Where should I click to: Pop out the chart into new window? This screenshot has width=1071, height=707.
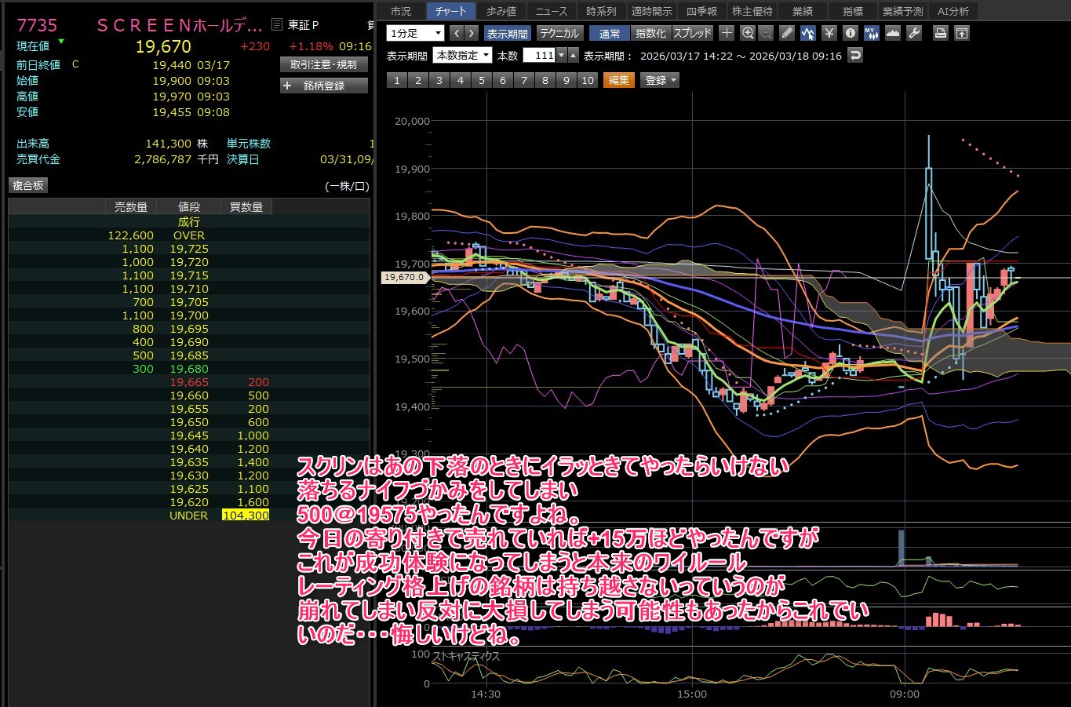click(961, 33)
